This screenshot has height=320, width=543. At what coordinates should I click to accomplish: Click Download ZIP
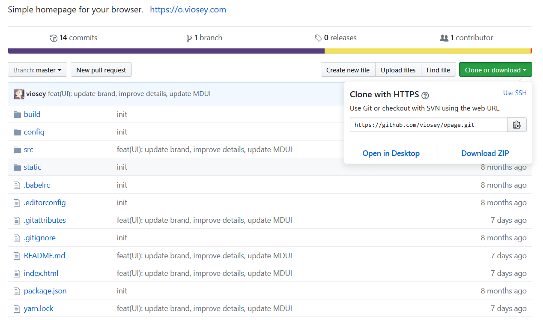[x=485, y=153]
